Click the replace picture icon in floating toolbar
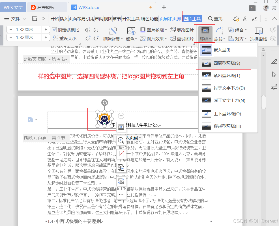279x226 pixels. [x=121, y=181]
